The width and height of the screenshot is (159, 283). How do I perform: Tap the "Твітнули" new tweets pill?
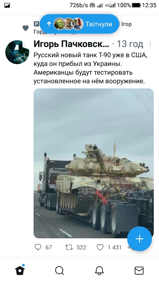click(x=79, y=24)
